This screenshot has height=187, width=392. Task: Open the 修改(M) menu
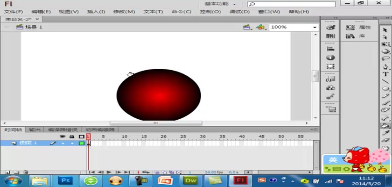pos(124,11)
